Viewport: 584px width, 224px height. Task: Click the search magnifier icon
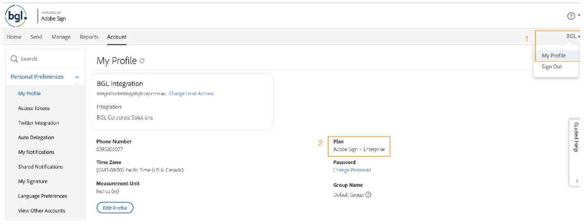coord(14,59)
